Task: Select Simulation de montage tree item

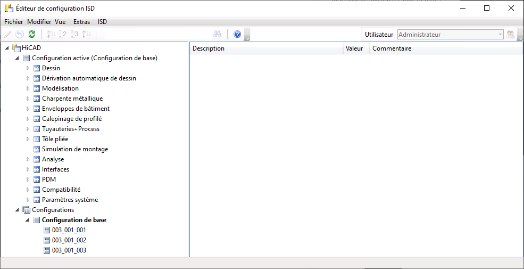Action: click(x=75, y=149)
